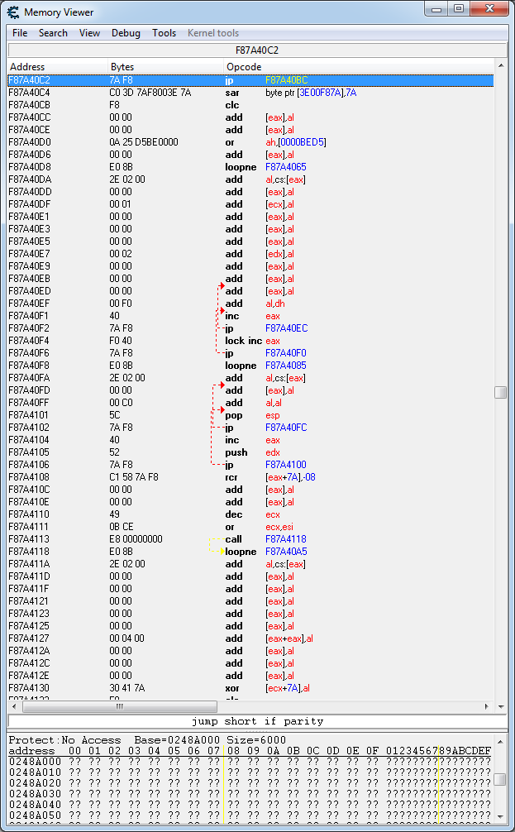Open the File menu
Image resolution: width=515 pixels, height=832 pixels.
20,33
